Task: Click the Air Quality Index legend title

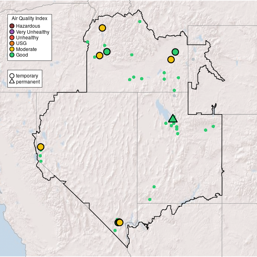Action: pyautogui.click(x=30, y=18)
